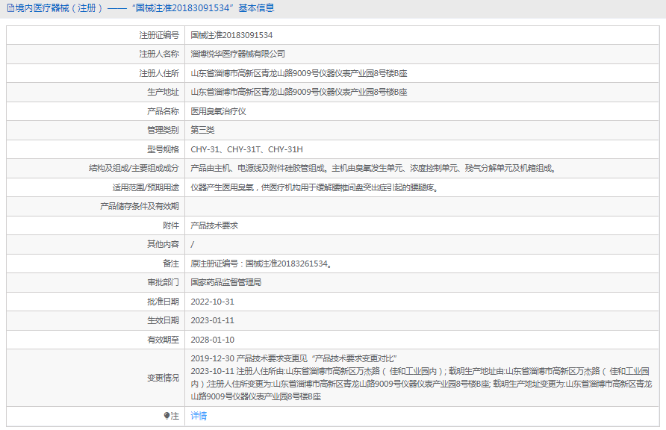Click the 2019-12-30 change record line

pyautogui.click(x=293, y=358)
